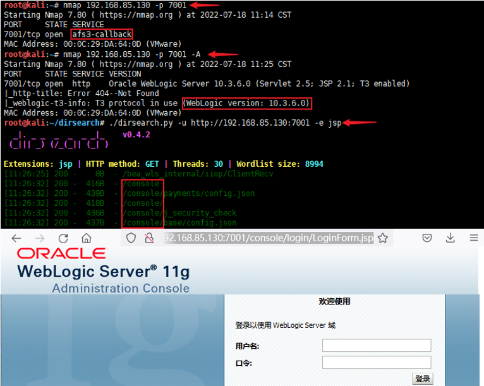Image resolution: width=484 pixels, height=386 pixels.
Task: Click the http-title Error 404--Not Found line
Action: point(82,93)
